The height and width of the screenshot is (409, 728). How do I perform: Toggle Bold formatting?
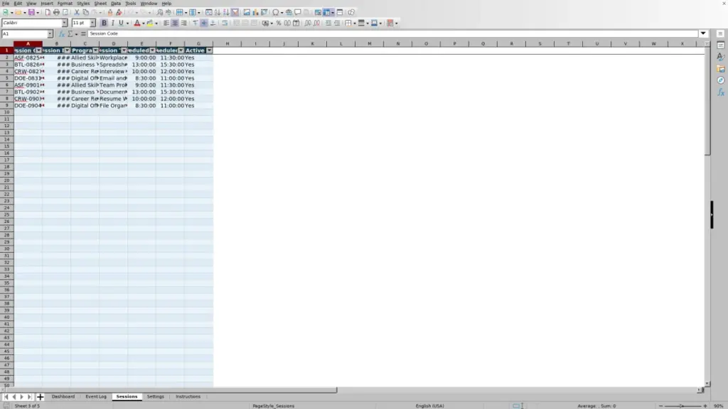[x=104, y=23]
